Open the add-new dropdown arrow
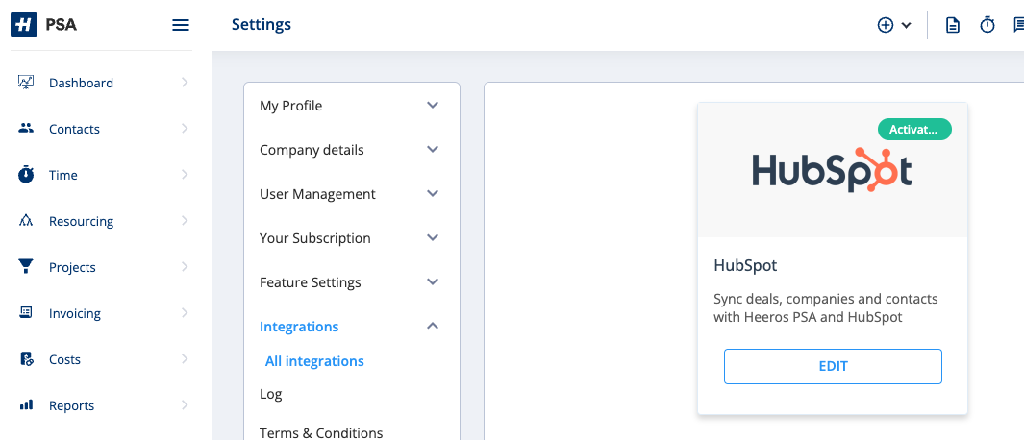 point(906,26)
